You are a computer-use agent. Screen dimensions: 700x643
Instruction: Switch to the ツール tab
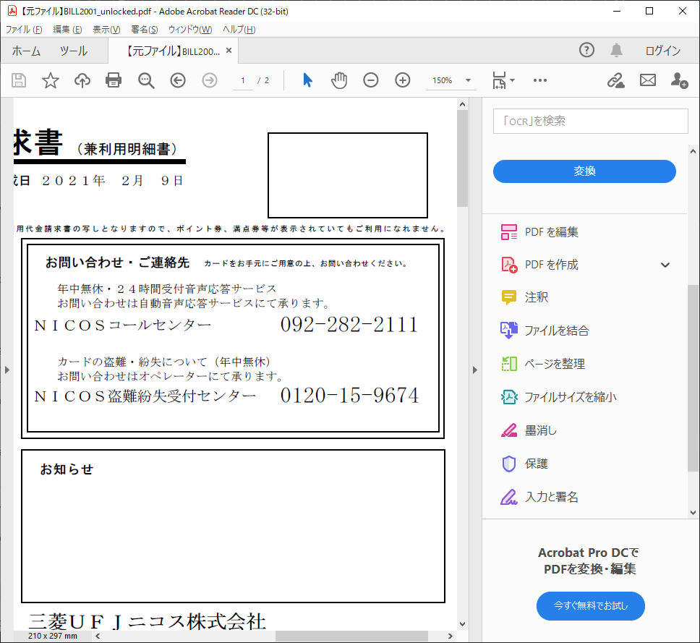(74, 51)
